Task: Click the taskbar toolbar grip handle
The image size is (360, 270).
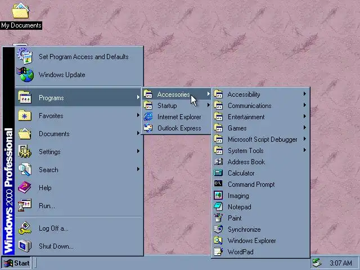Action: tap(35, 263)
